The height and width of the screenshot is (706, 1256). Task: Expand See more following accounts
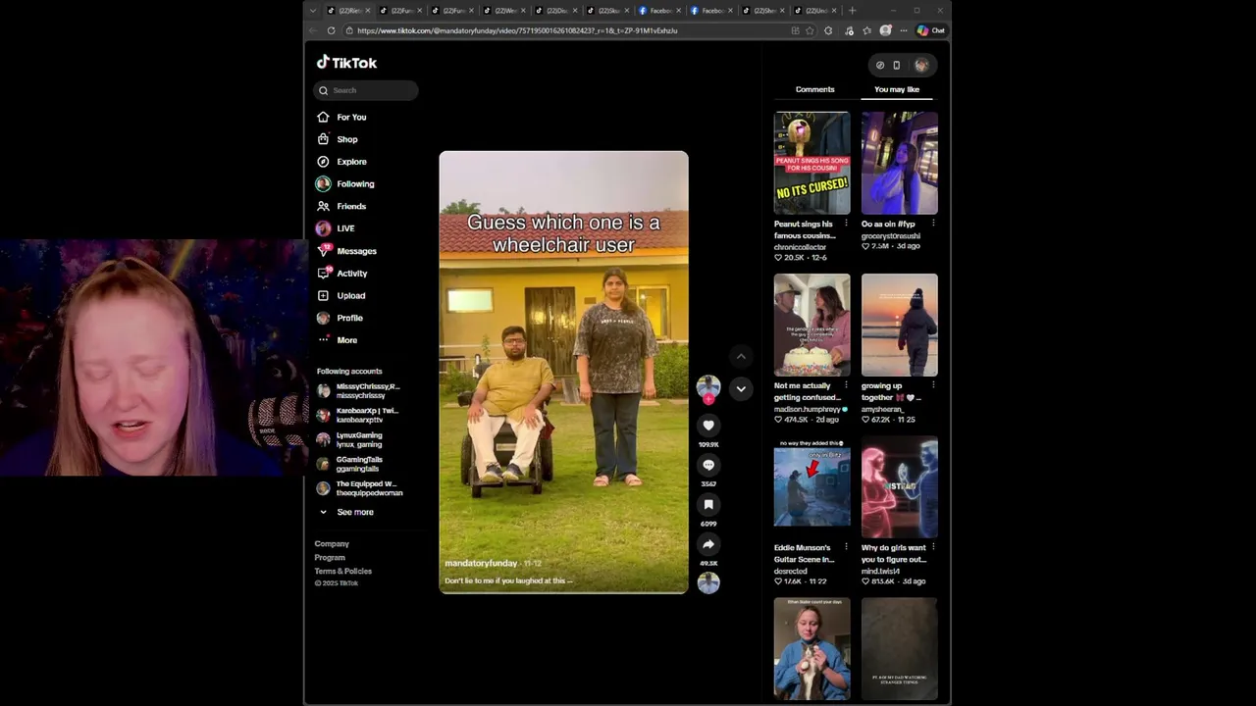coord(354,512)
